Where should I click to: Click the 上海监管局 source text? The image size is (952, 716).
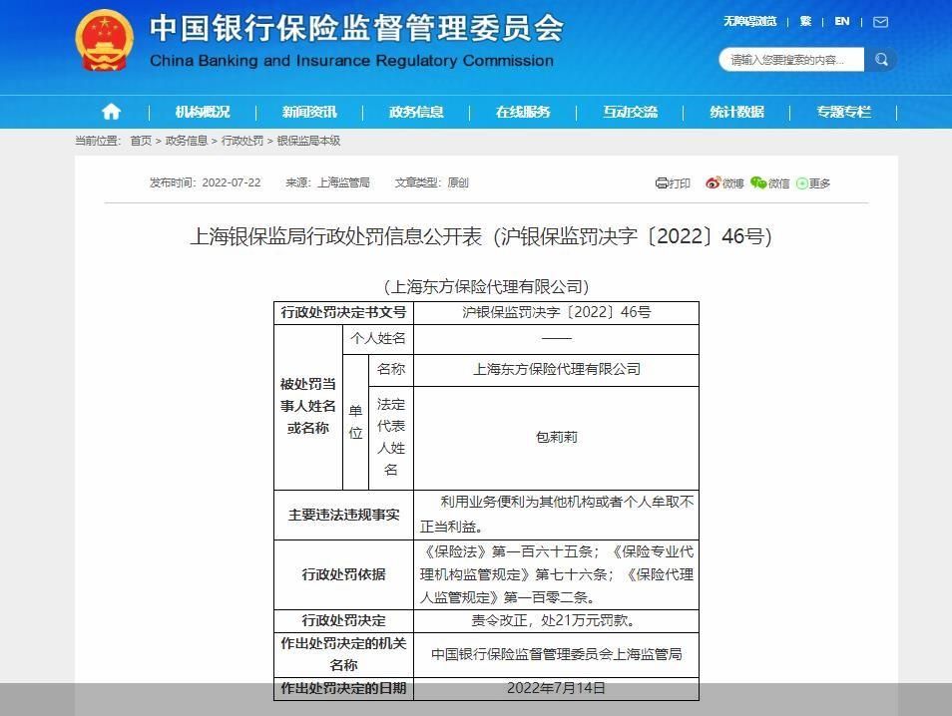pyautogui.click(x=343, y=183)
